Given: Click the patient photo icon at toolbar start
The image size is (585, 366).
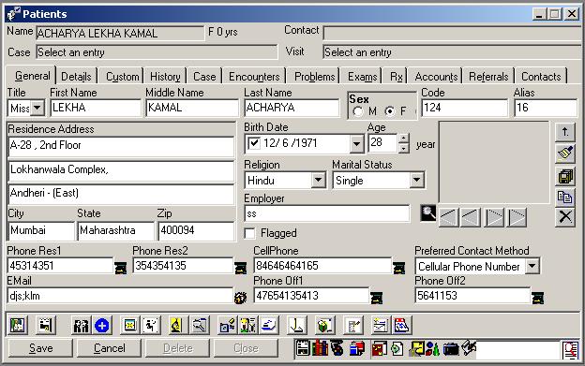Looking at the screenshot, I should (17, 326).
